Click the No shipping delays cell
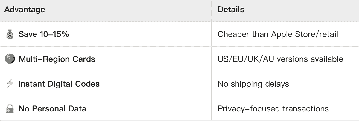This screenshot has width=359, height=121. 253,84
